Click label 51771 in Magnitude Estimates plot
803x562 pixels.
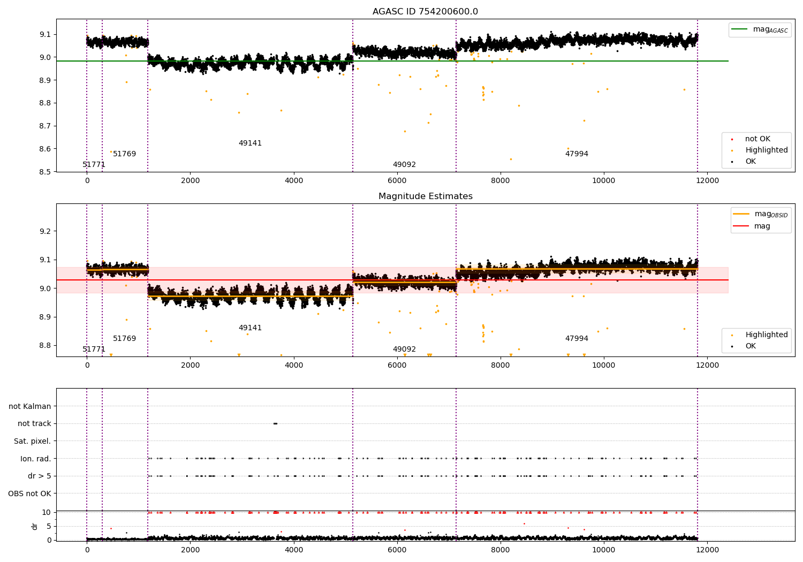pyautogui.click(x=94, y=350)
